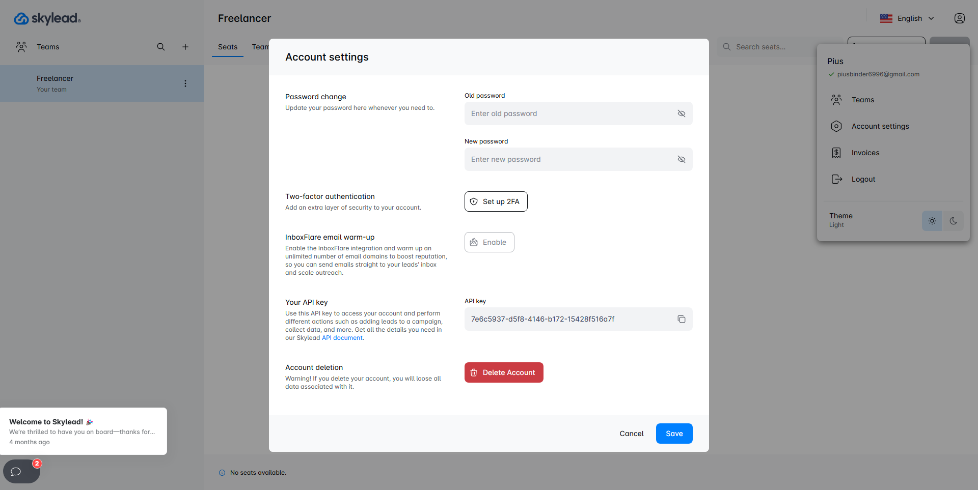Screen dimensions: 978x490
Task: Show the old password text
Action: (681, 113)
